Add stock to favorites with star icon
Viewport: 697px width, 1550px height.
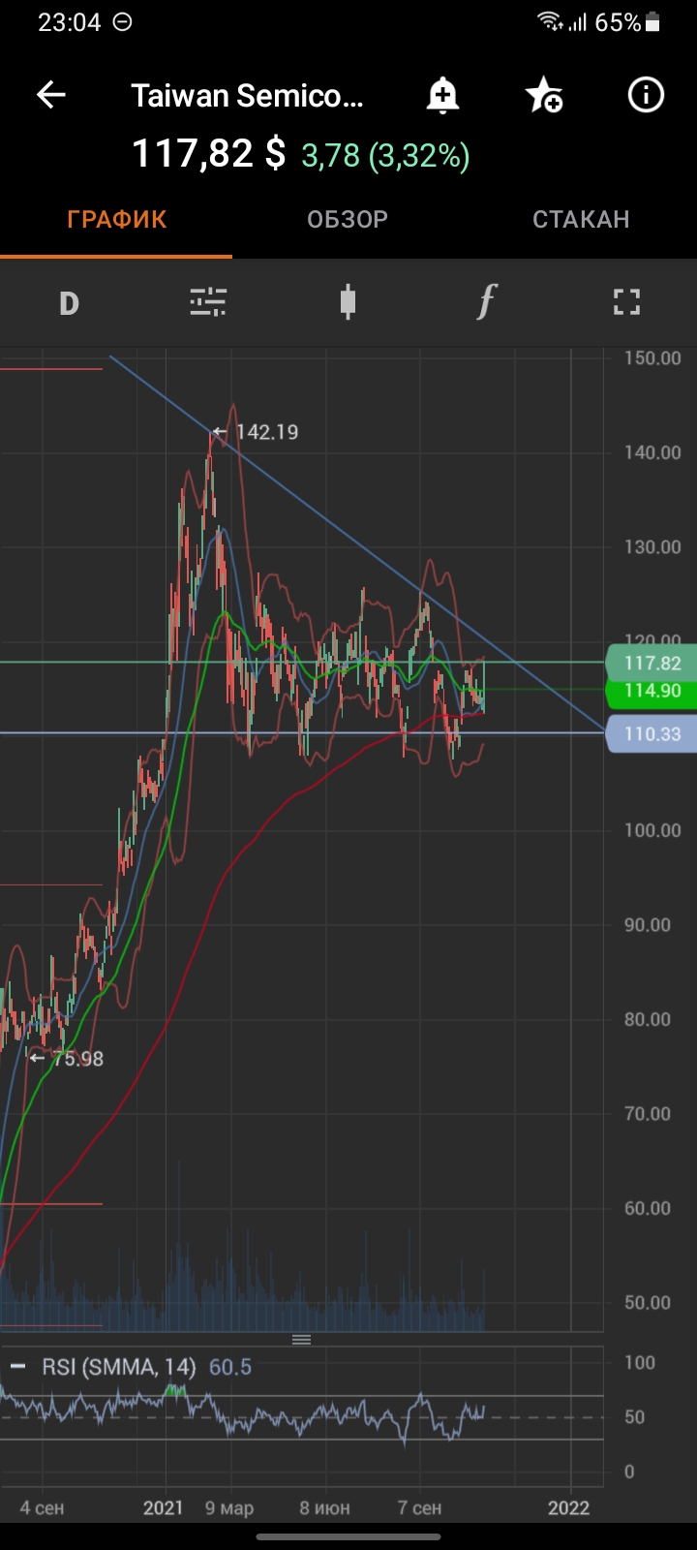click(x=543, y=95)
